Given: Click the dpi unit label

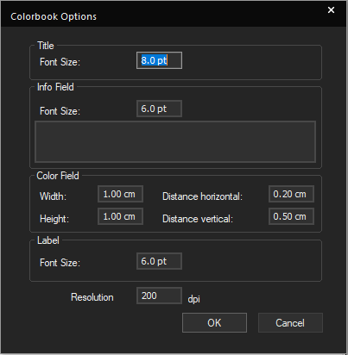Looking at the screenshot, I should tap(194, 299).
